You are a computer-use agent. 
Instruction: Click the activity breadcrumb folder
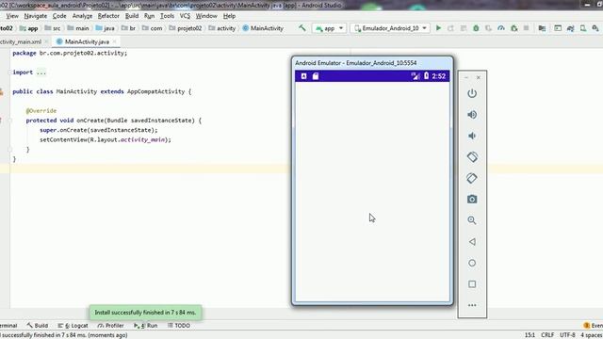tap(222, 28)
